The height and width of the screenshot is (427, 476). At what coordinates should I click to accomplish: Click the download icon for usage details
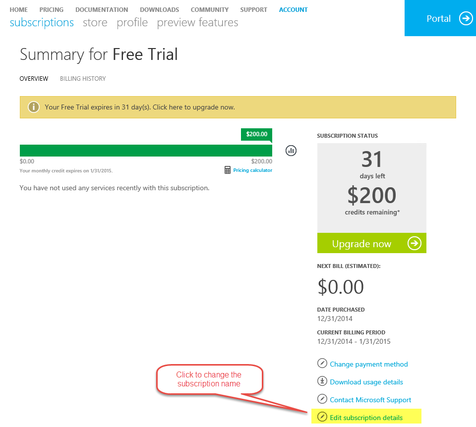322,381
